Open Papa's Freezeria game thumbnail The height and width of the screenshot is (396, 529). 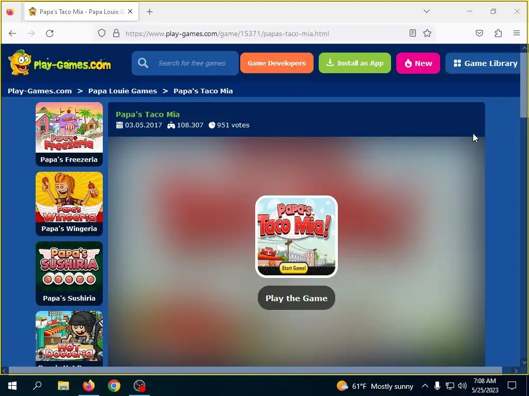[x=69, y=134]
